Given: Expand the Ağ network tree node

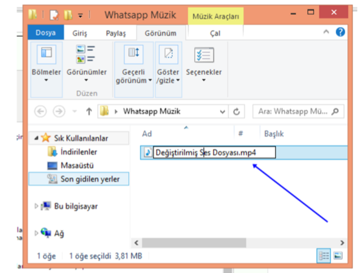Looking at the screenshot, I should 36,233.
